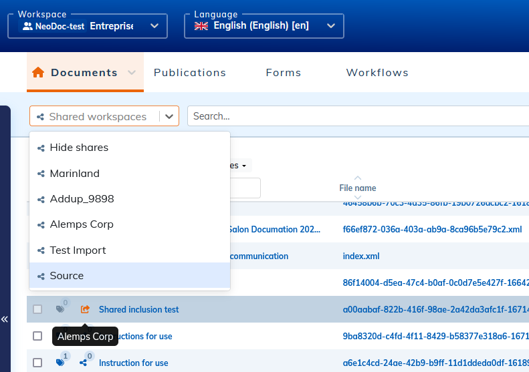Open file starting with 9ba8320d-c4fd
Viewport: 529px width, 372px height.
pyautogui.click(x=436, y=336)
